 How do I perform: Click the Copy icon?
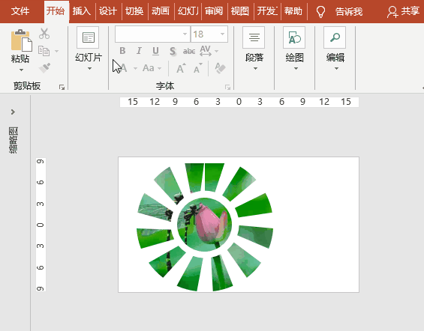click(x=44, y=51)
